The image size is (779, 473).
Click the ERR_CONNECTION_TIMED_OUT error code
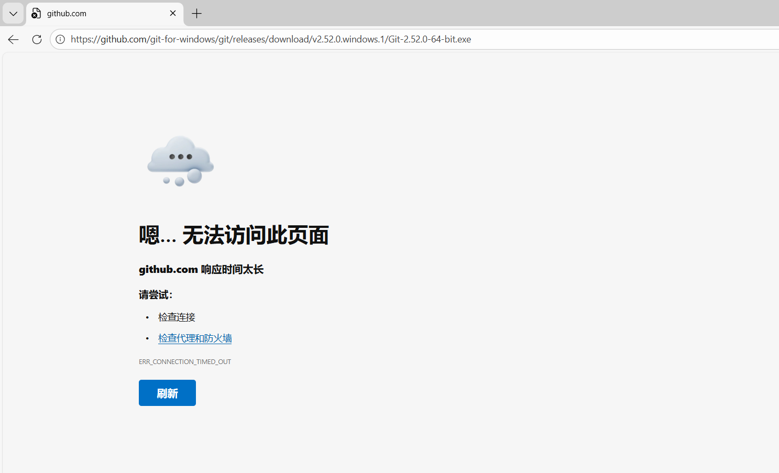click(185, 362)
